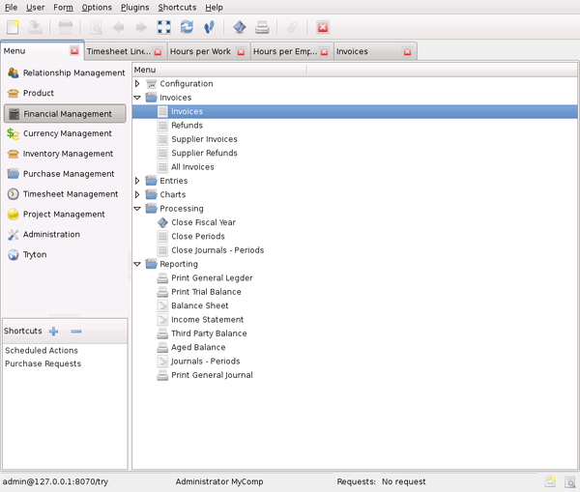Click the Next arrow toolbar icon

click(141, 27)
